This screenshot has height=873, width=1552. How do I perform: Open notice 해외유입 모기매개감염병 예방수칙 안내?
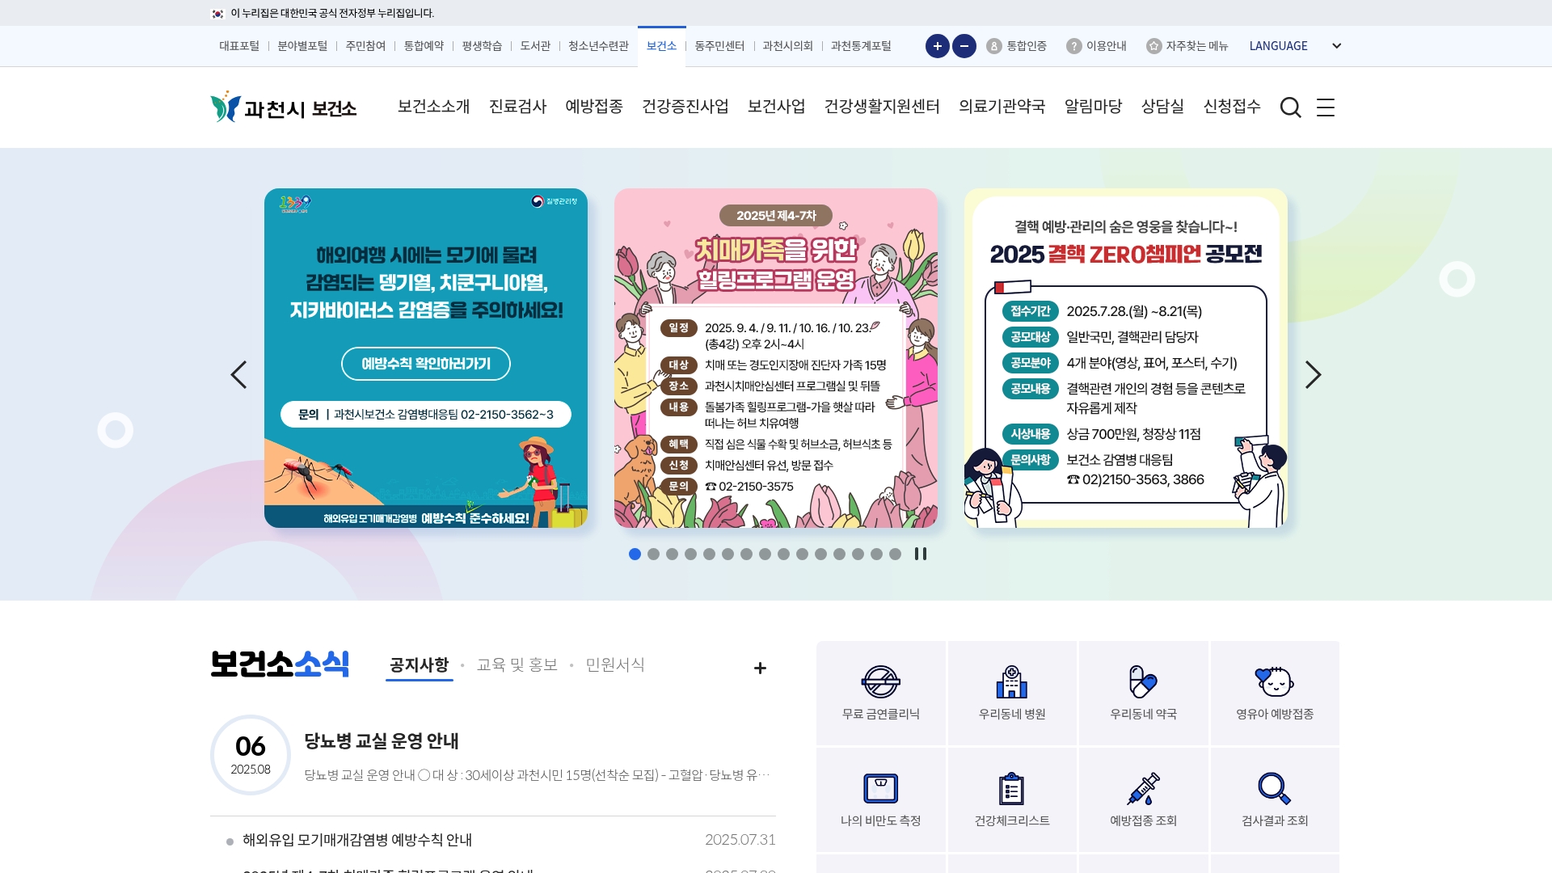[357, 840]
